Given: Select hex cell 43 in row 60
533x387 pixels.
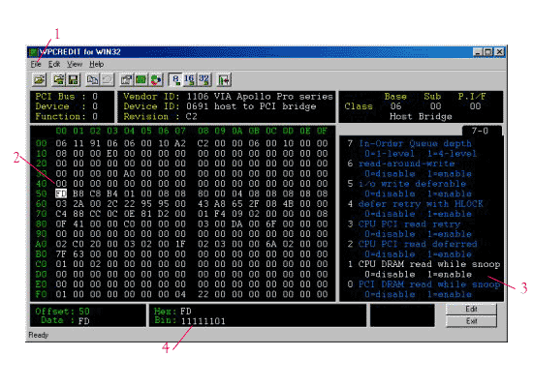Looking at the screenshot, I should (203, 204).
